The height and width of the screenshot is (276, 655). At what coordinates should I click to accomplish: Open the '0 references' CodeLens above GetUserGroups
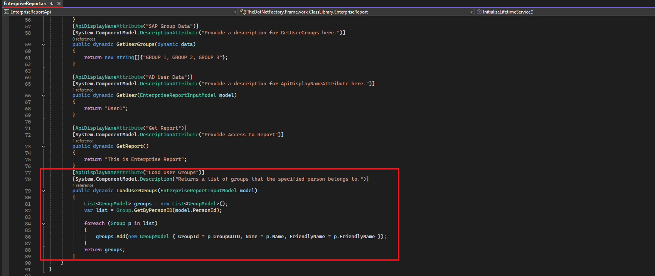[x=84, y=39]
